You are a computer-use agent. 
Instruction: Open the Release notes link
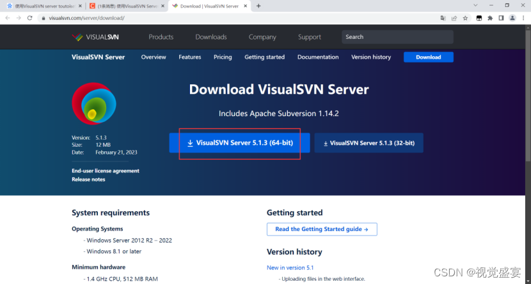pos(88,179)
